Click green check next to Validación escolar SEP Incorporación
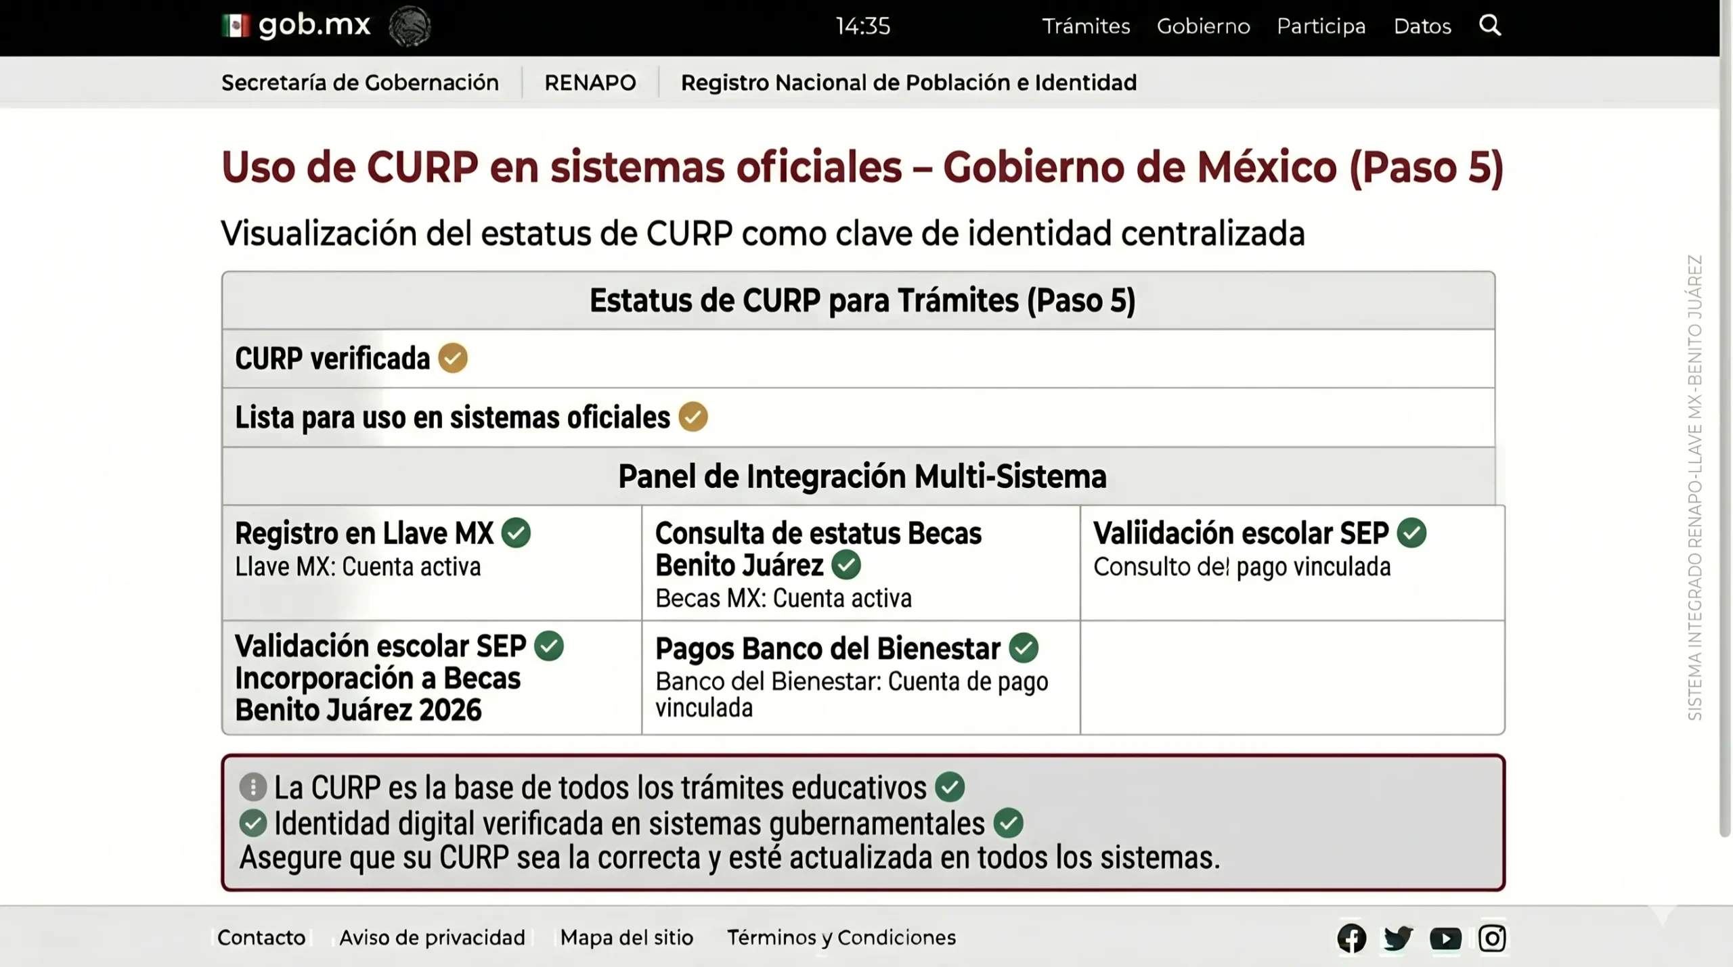Viewport: 1733px width, 967px height. [549, 646]
